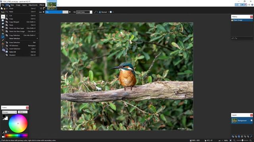Select the Pencil tool
Image resolution: width=254 pixels, height=142 pixels.
[x=3, y=40]
